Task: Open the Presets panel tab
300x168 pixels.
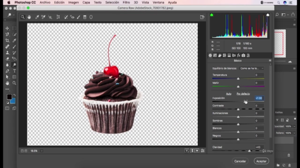Action: click(248, 56)
